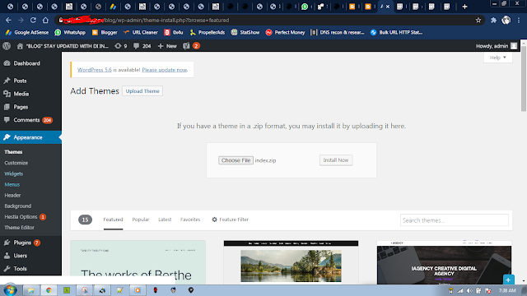
Task: Open Menus submenu item
Action: (12, 184)
